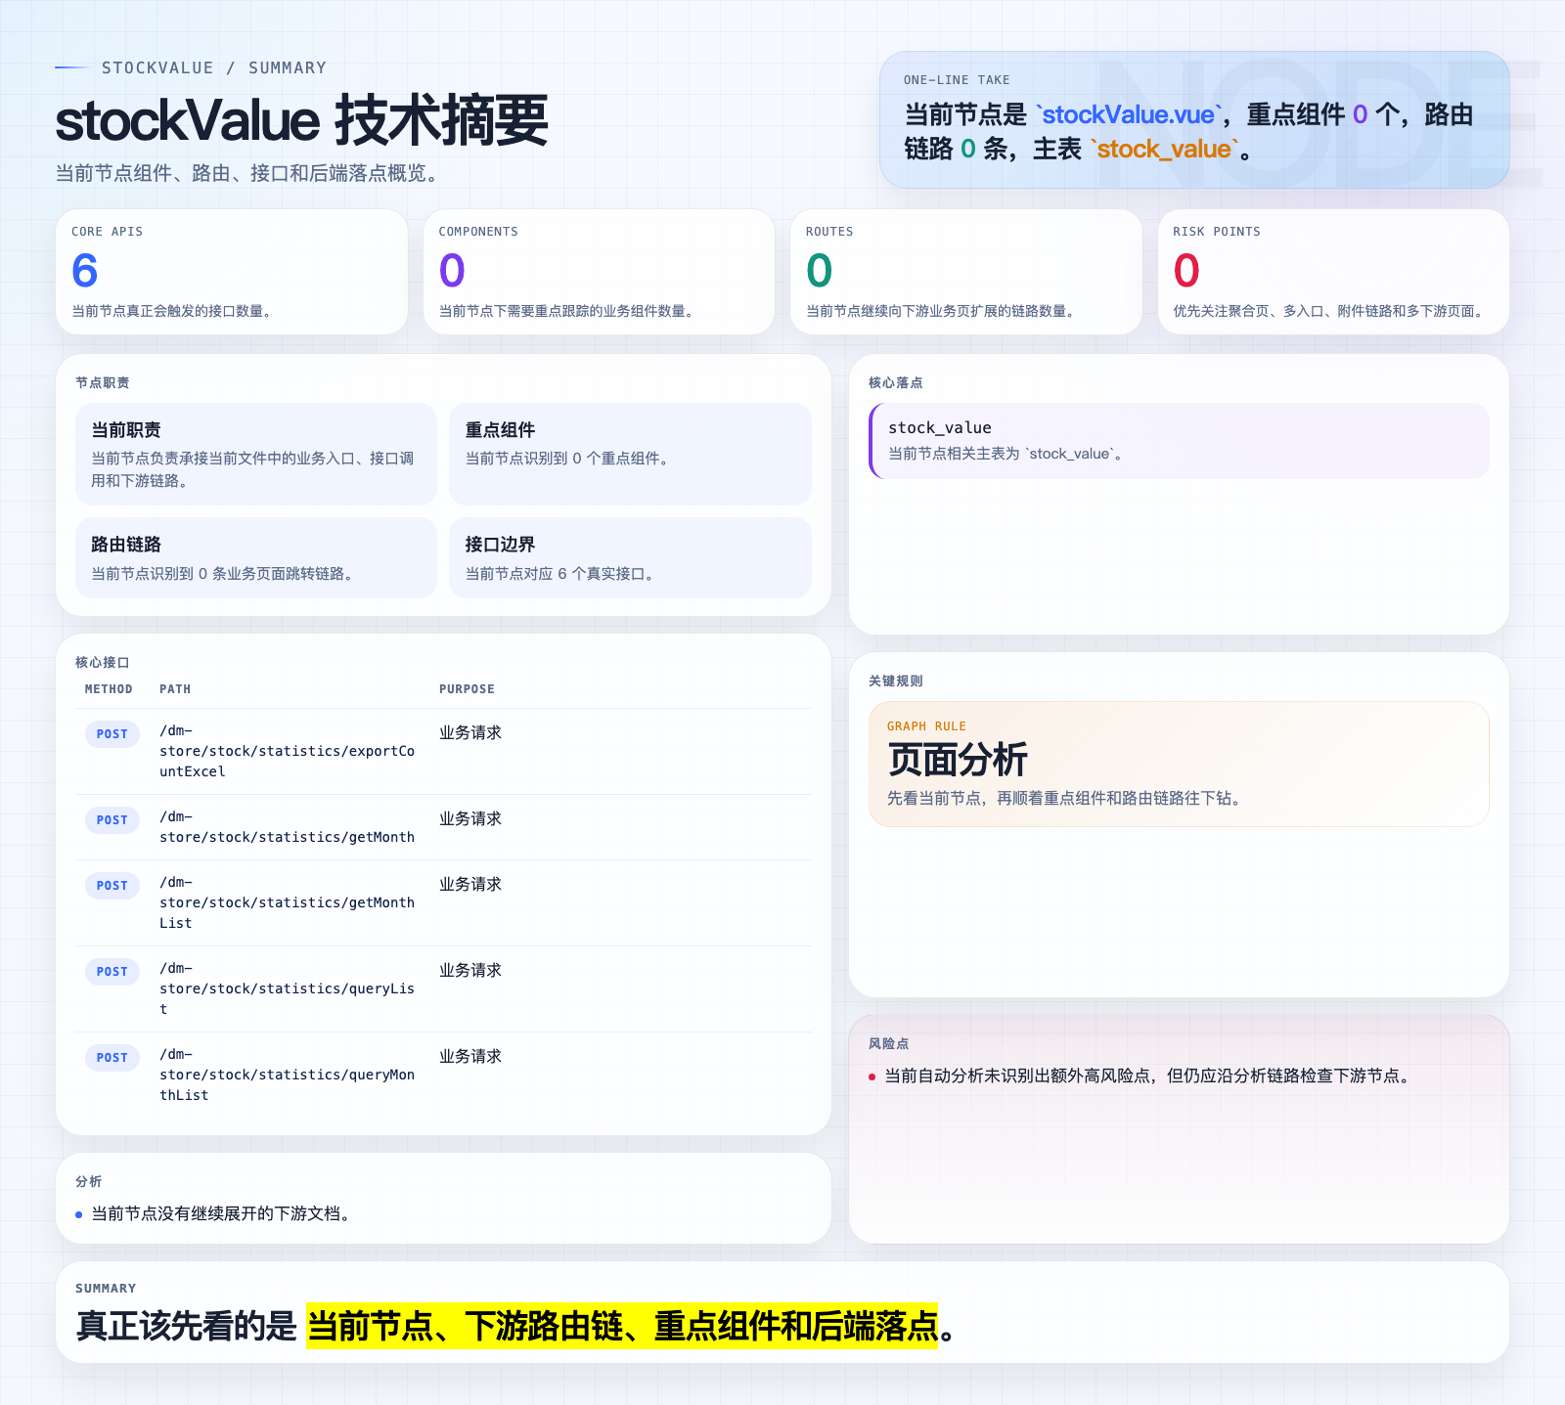Click the stockValue 技术摘要 heading
The height and width of the screenshot is (1405, 1565).
coord(301,121)
